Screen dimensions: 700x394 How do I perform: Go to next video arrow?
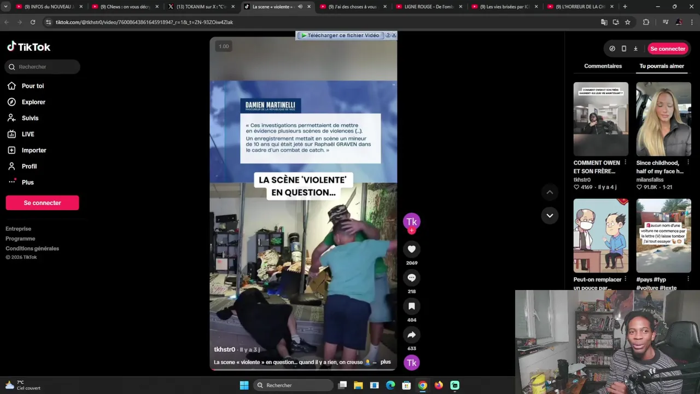pos(550,216)
